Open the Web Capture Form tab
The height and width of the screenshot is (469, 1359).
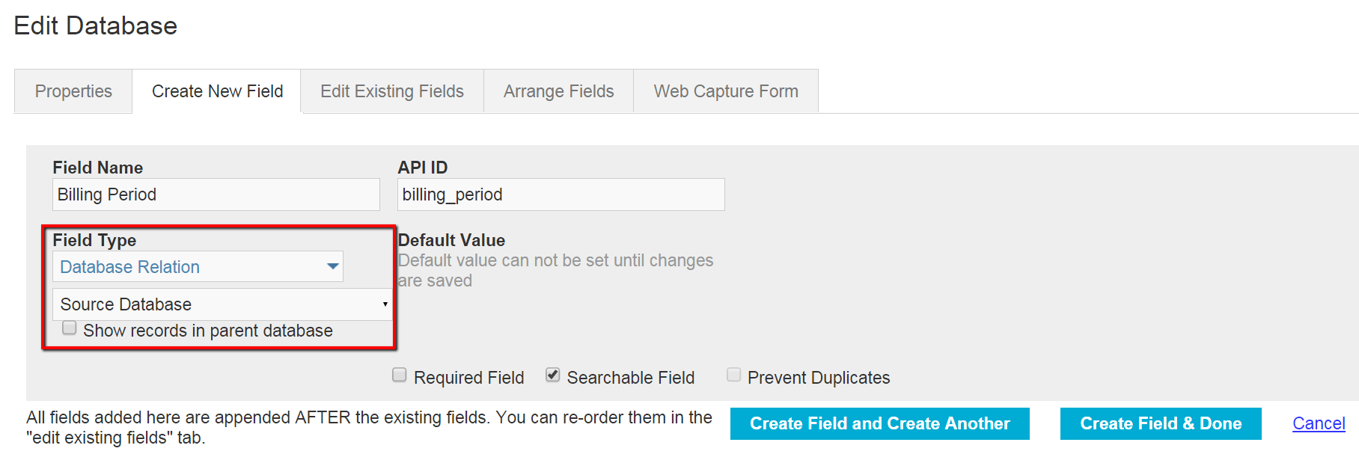725,91
